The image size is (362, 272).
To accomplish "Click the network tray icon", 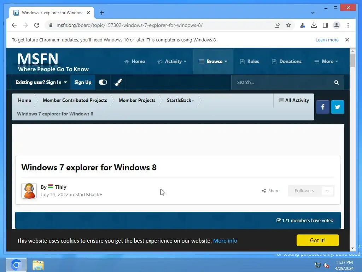I will (x=318, y=265).
